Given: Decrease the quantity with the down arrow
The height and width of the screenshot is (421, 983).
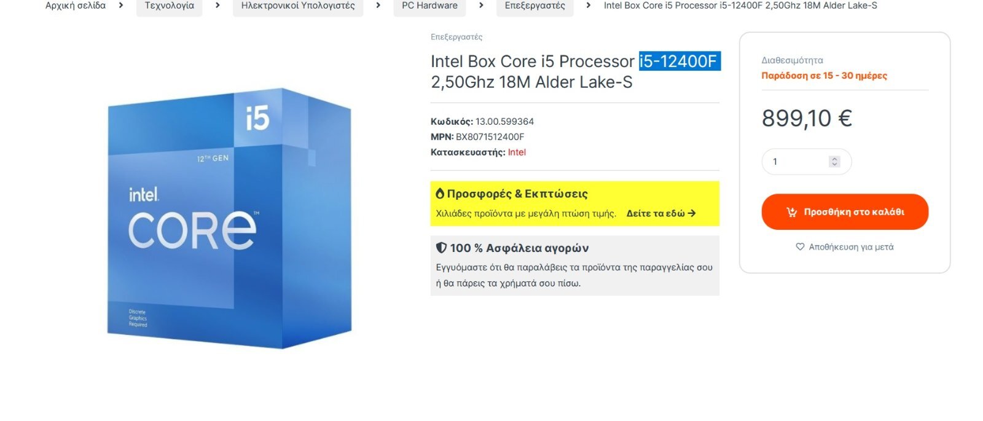Looking at the screenshot, I should (x=834, y=165).
